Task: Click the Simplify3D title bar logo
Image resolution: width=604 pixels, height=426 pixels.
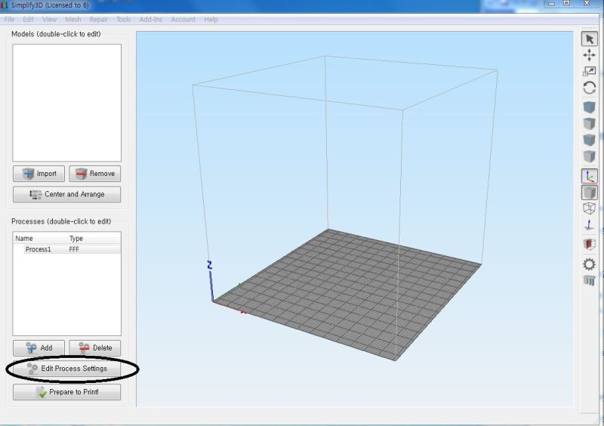Action: pyautogui.click(x=5, y=5)
